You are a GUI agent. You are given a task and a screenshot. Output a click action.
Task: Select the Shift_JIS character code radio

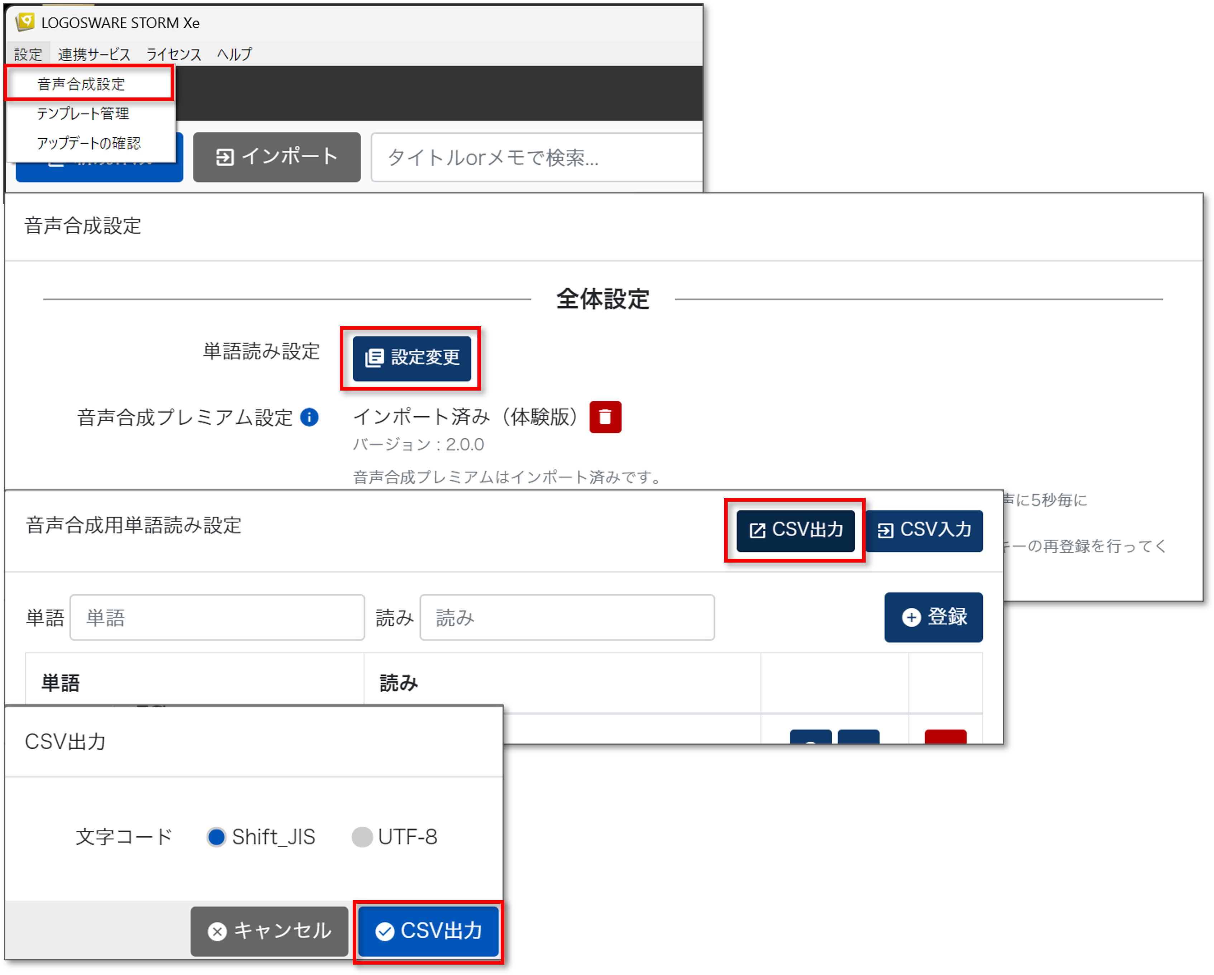(216, 837)
